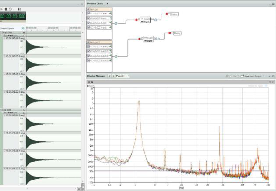Viewport: 276px width, 191px height.
Task: Click the Scale & Type graph button
Action: 258,86
